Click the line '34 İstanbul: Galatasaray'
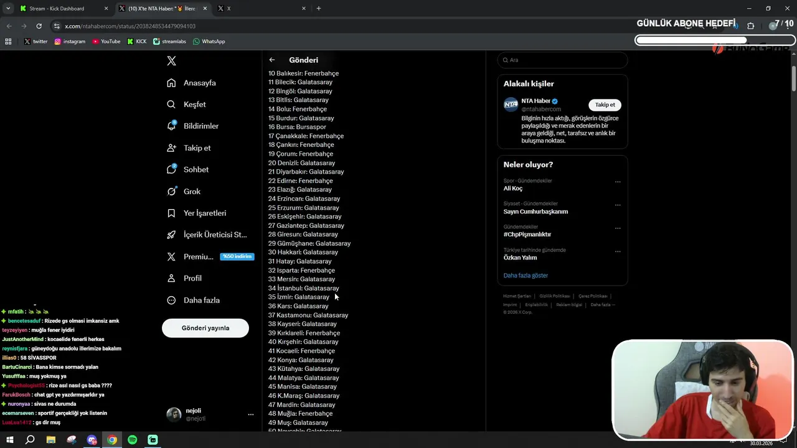The width and height of the screenshot is (797, 448). [304, 288]
